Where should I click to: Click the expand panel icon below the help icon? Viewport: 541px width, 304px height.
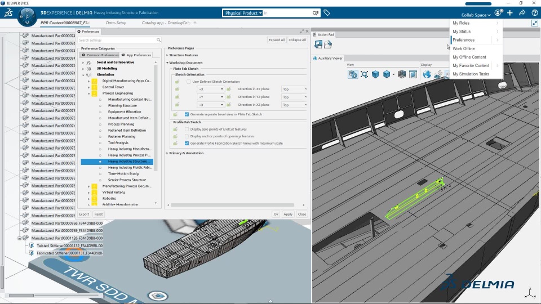535,23
